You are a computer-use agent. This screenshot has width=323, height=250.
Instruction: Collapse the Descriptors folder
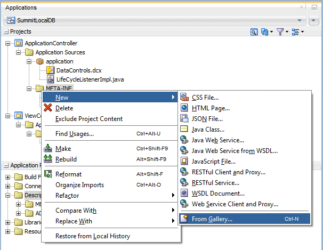point(7,195)
